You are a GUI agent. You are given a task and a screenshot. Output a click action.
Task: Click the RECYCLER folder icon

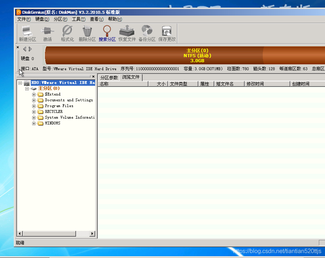pyautogui.click(x=41, y=112)
